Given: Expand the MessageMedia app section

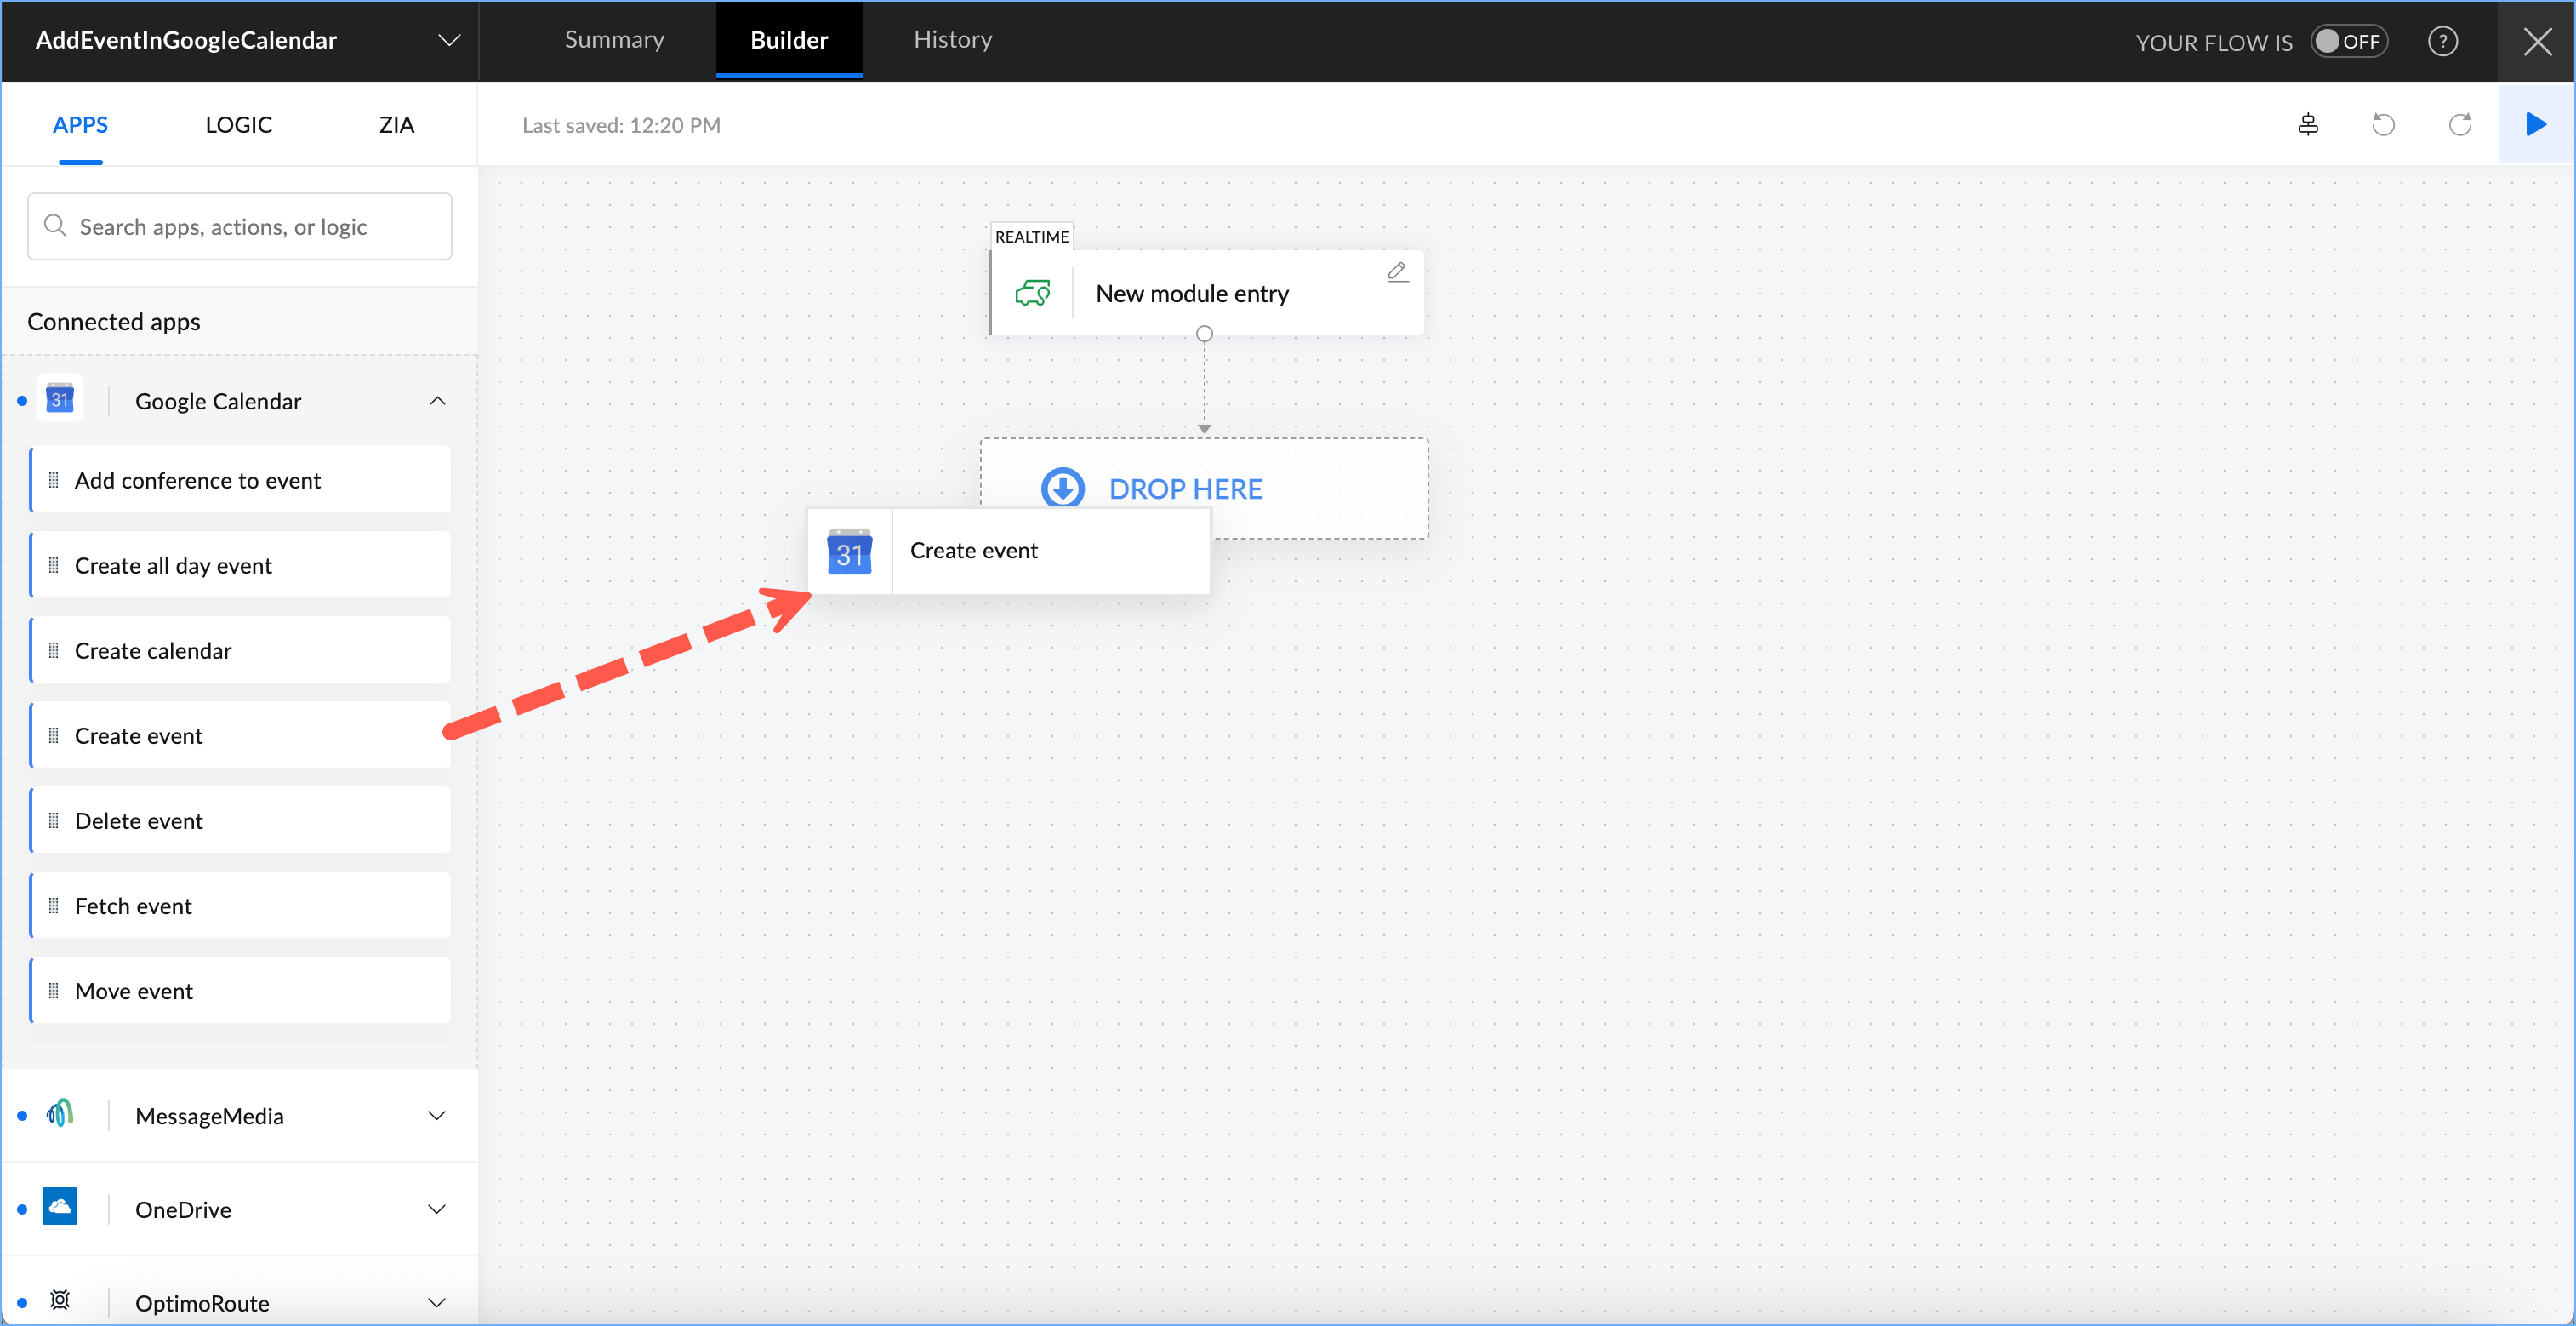Looking at the screenshot, I should (437, 1115).
